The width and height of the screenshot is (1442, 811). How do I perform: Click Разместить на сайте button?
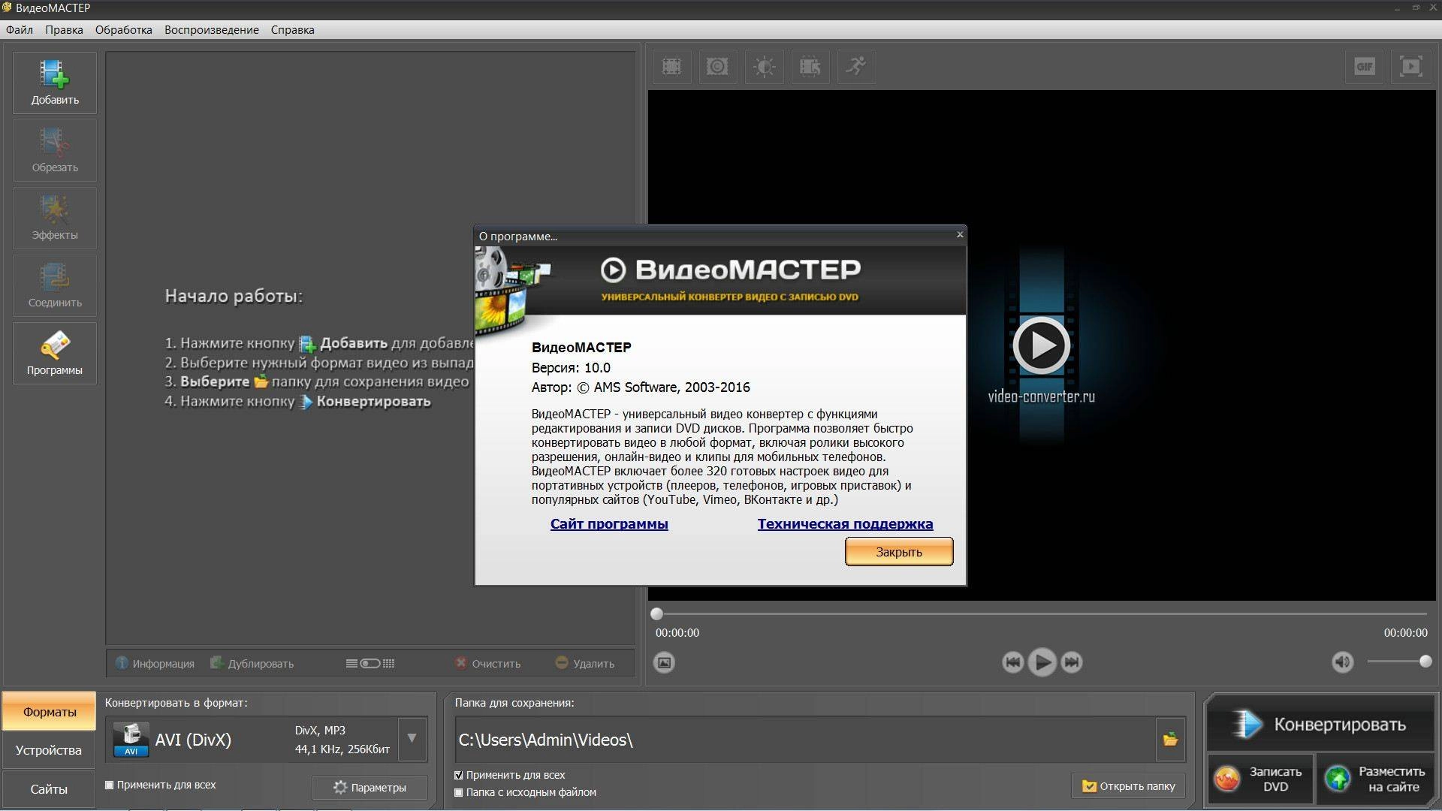[x=1377, y=779]
